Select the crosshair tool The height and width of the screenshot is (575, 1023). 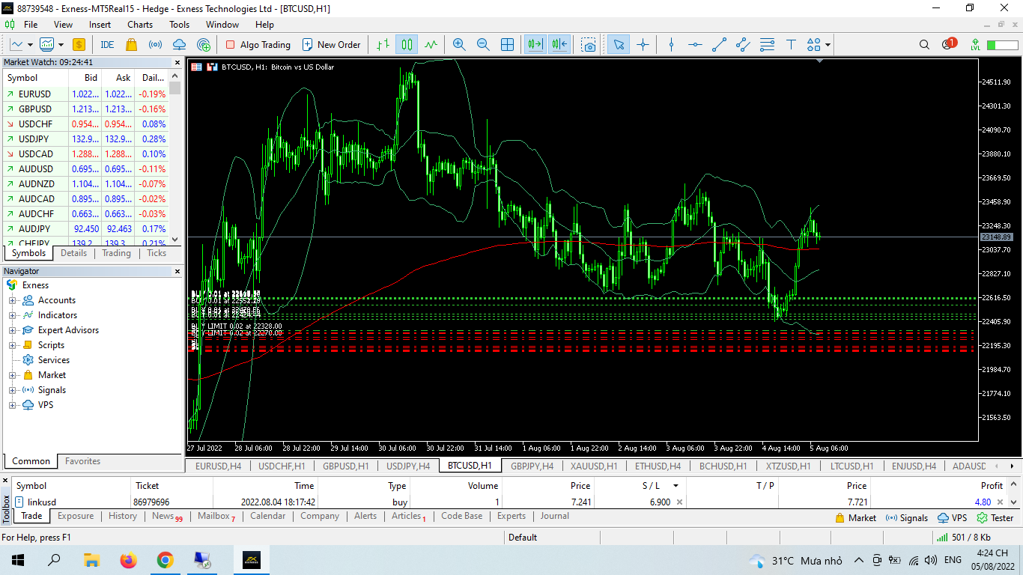643,44
